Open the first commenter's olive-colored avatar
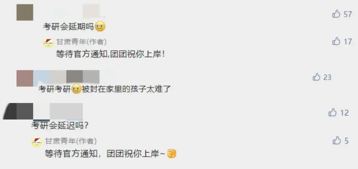This screenshot has height=169, width=358. coord(25,12)
